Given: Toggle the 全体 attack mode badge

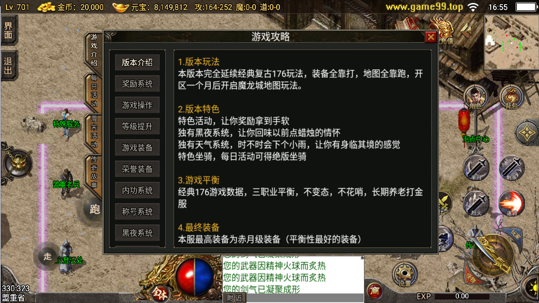Looking at the screenshot, I should 160,293.
